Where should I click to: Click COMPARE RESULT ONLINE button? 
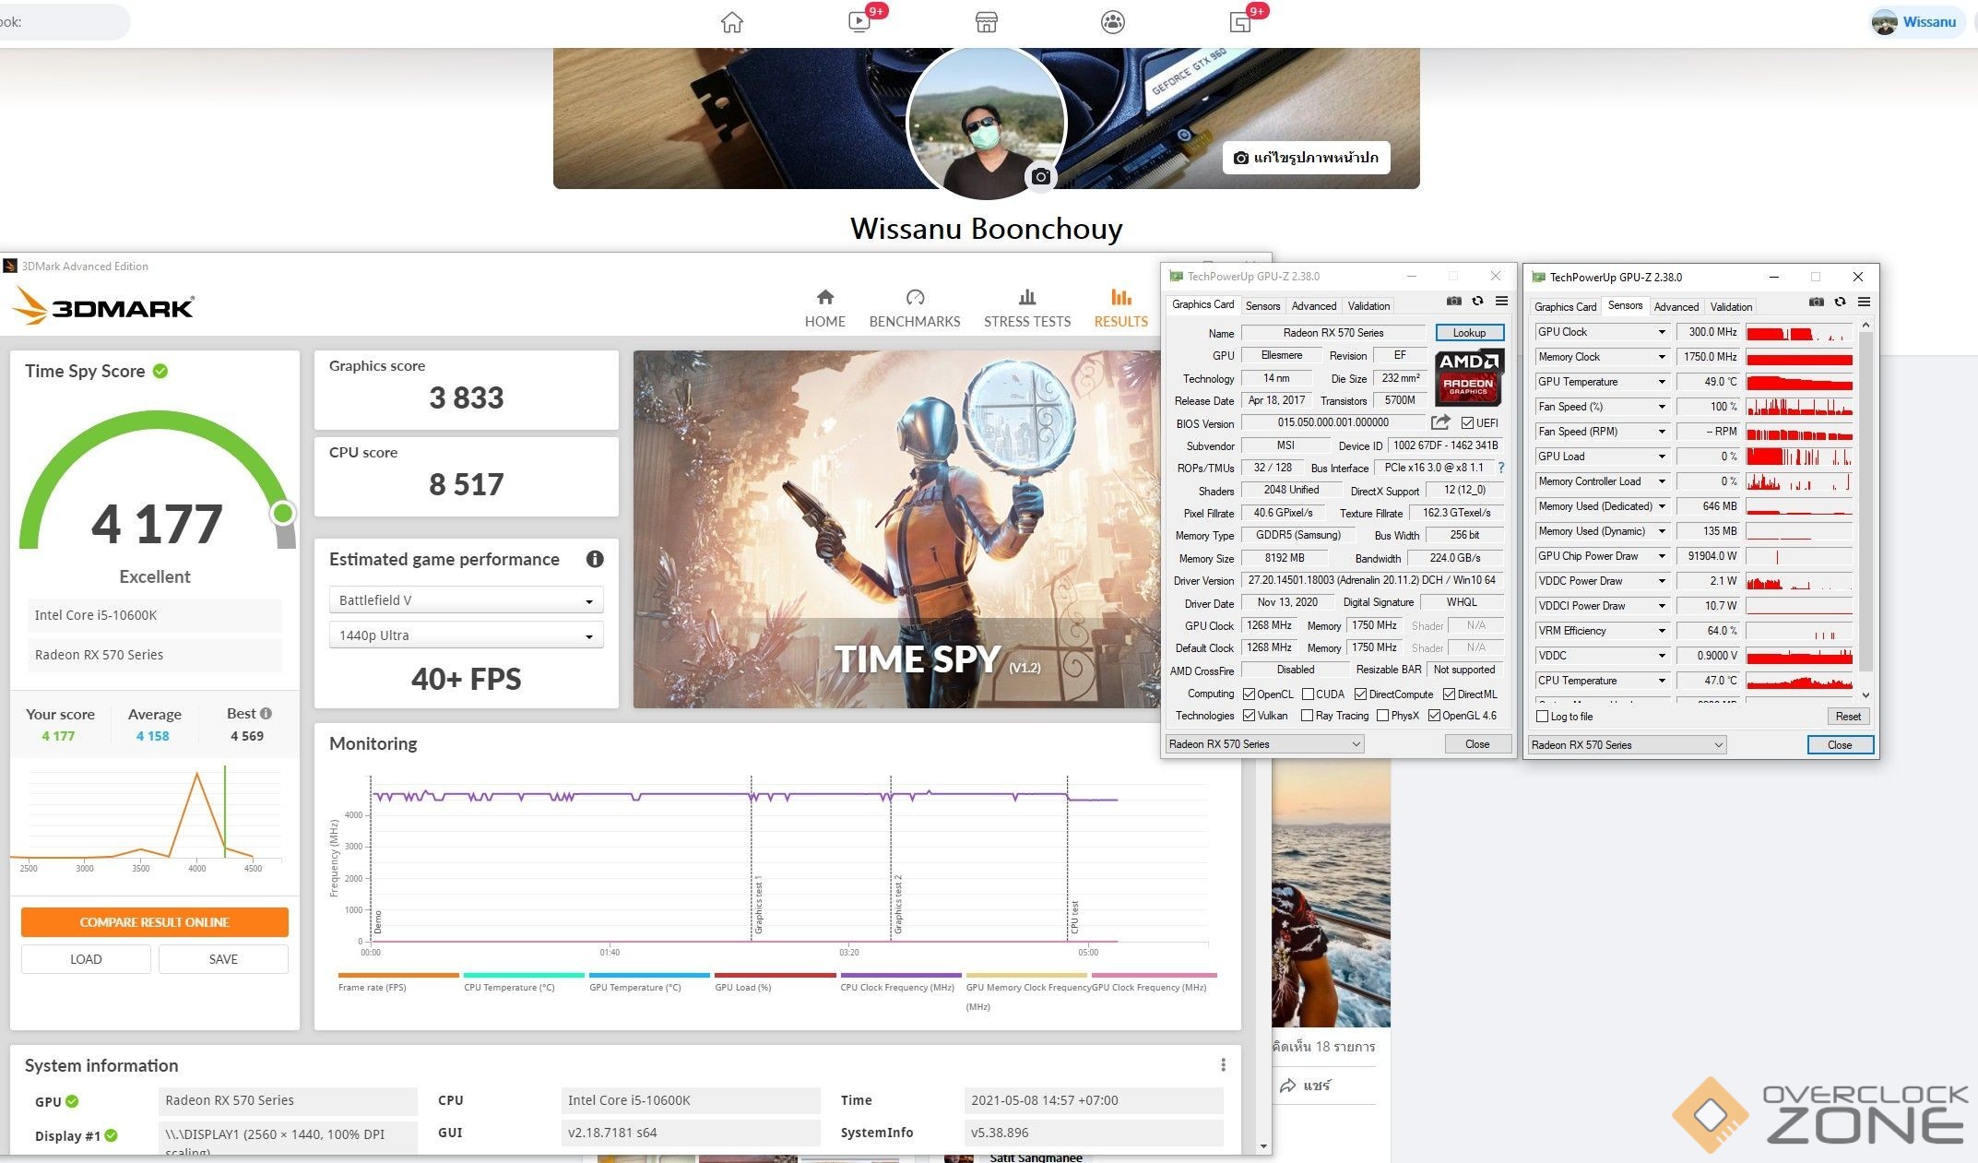pos(155,922)
